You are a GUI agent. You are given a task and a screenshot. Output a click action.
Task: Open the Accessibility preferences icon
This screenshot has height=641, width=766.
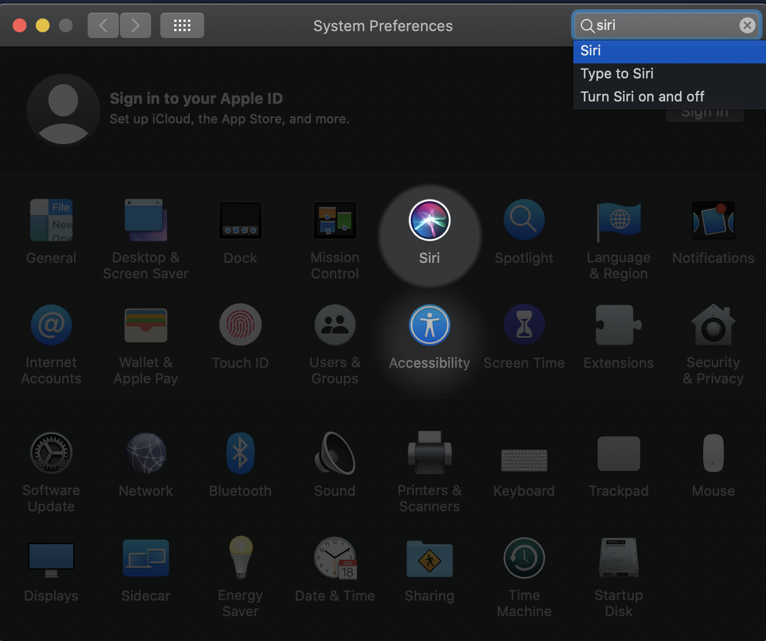429,326
